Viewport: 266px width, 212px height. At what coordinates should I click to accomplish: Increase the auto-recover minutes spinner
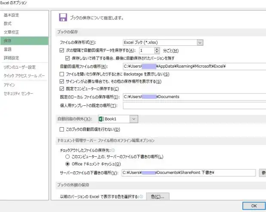coord(157,48)
